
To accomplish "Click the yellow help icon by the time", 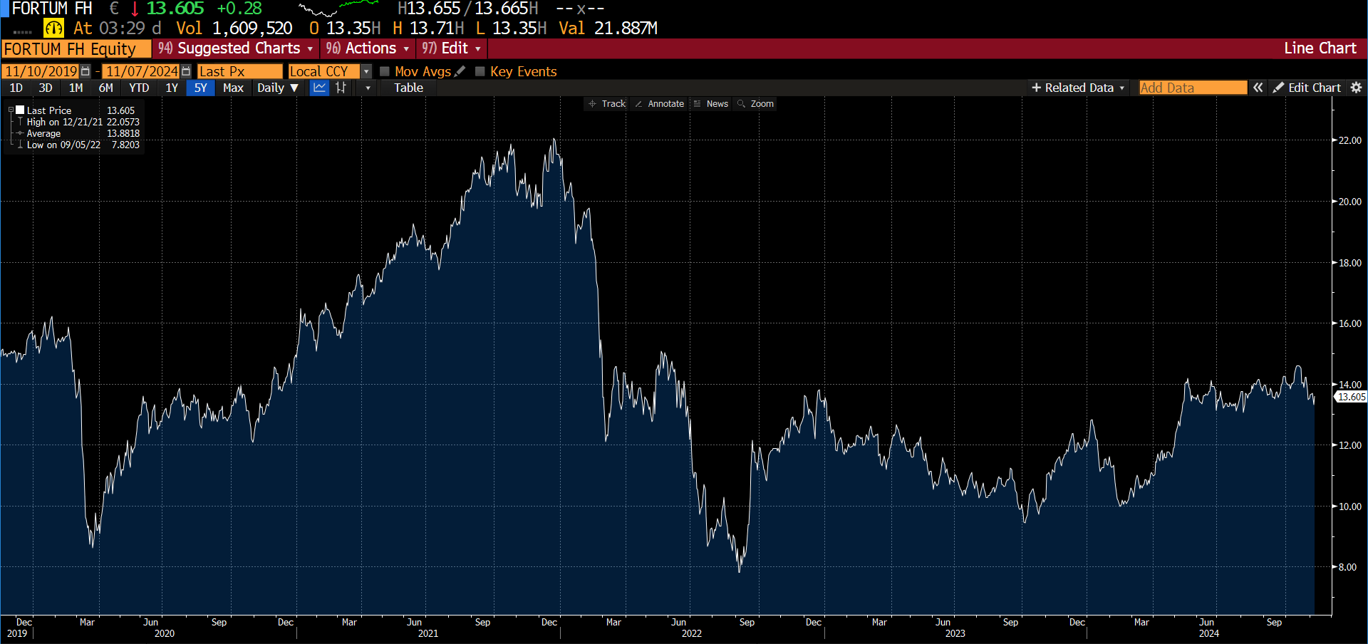I will (x=53, y=28).
